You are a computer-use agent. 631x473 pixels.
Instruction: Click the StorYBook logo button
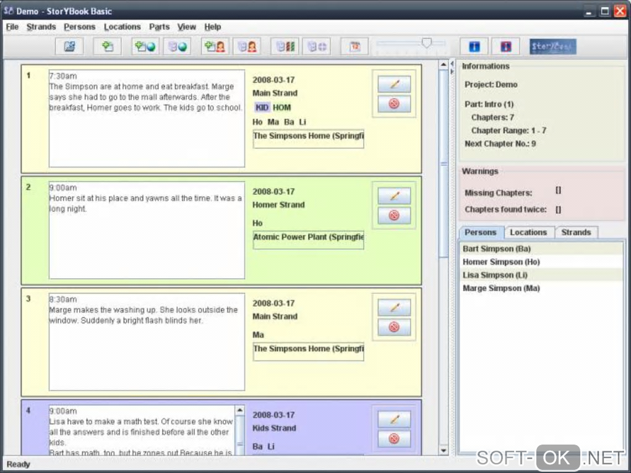pos(553,46)
